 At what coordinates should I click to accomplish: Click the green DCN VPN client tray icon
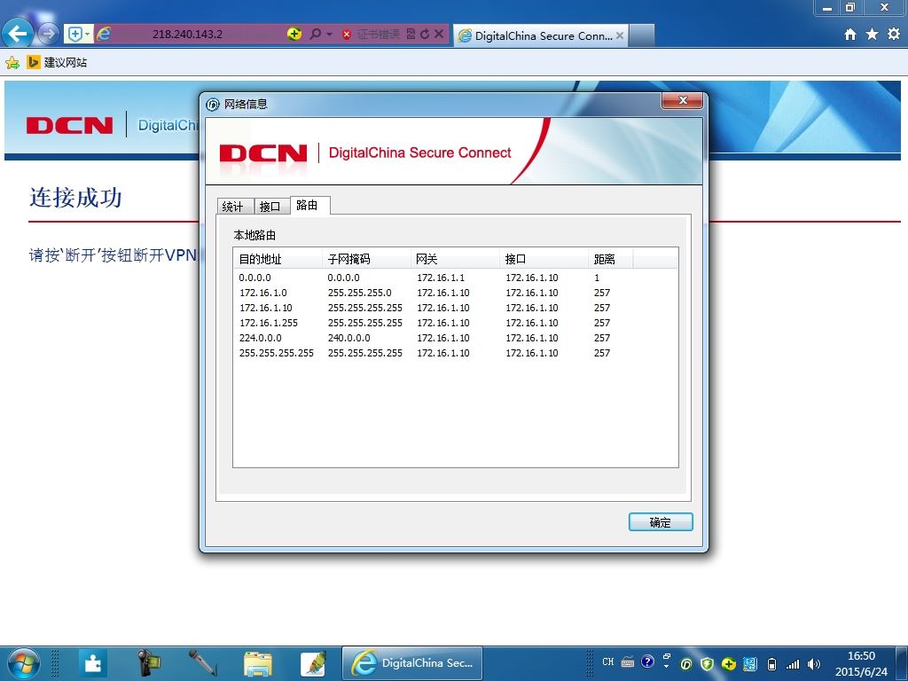(686, 664)
